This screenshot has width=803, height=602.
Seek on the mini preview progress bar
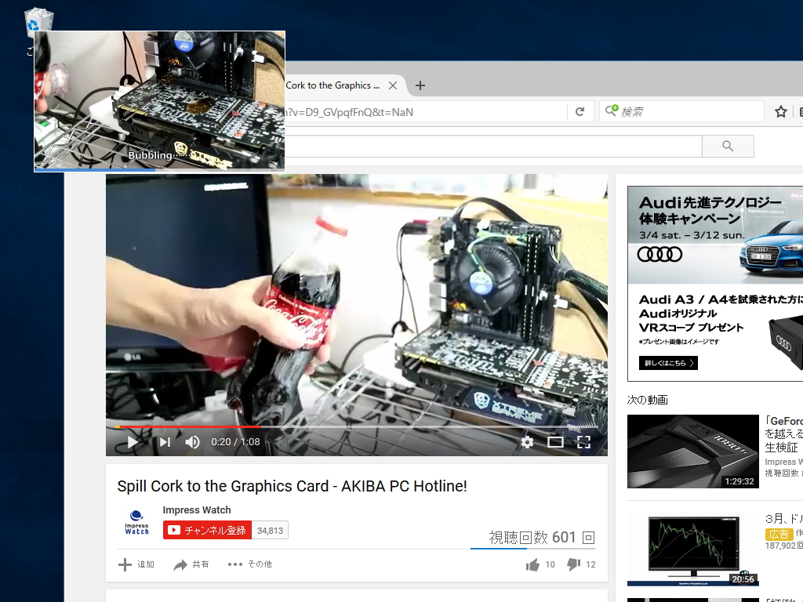pos(159,169)
